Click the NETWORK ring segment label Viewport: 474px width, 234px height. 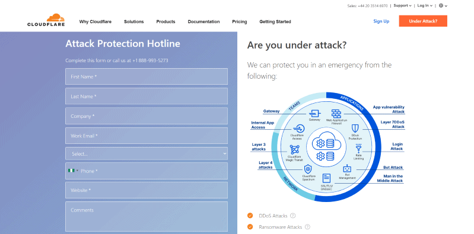point(291,184)
